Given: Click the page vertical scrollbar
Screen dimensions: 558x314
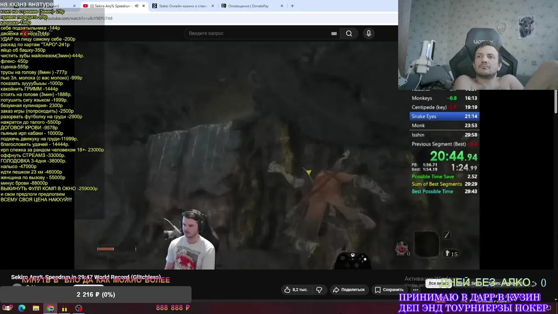Looking at the screenshot, I should tap(556, 100).
